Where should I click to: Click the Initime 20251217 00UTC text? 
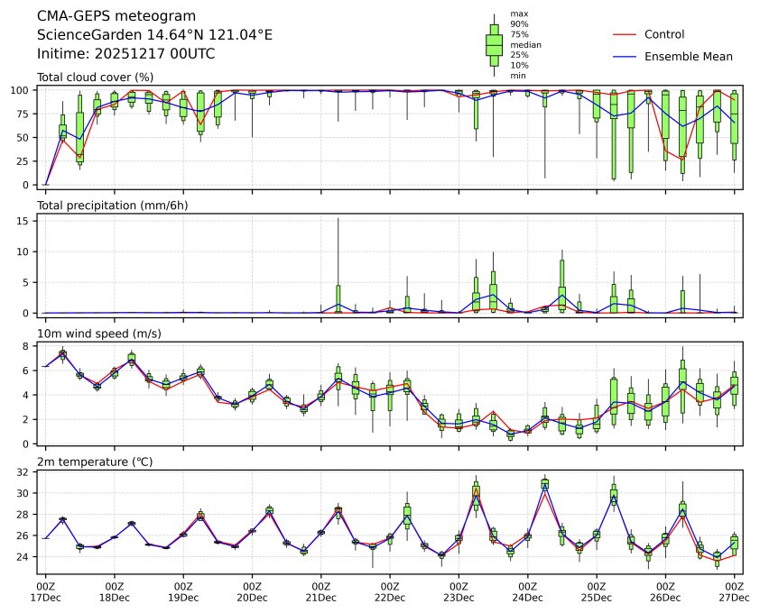[x=125, y=53]
